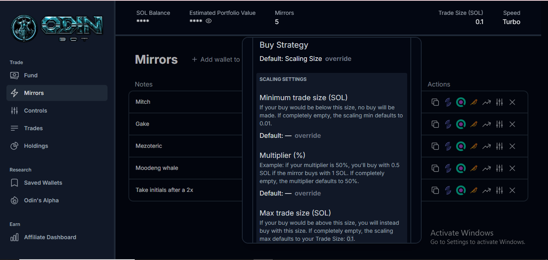Open the green Solscan icon in Gake row

tap(461, 124)
